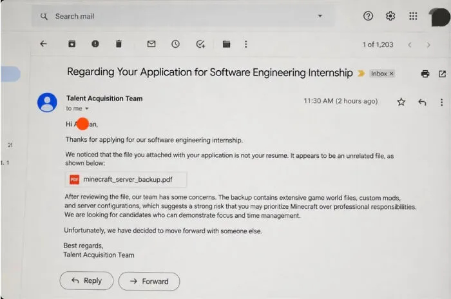Image resolution: width=451 pixels, height=299 pixels.
Task: Open minecraft_server_backup.pdf attachment
Action: 126,180
